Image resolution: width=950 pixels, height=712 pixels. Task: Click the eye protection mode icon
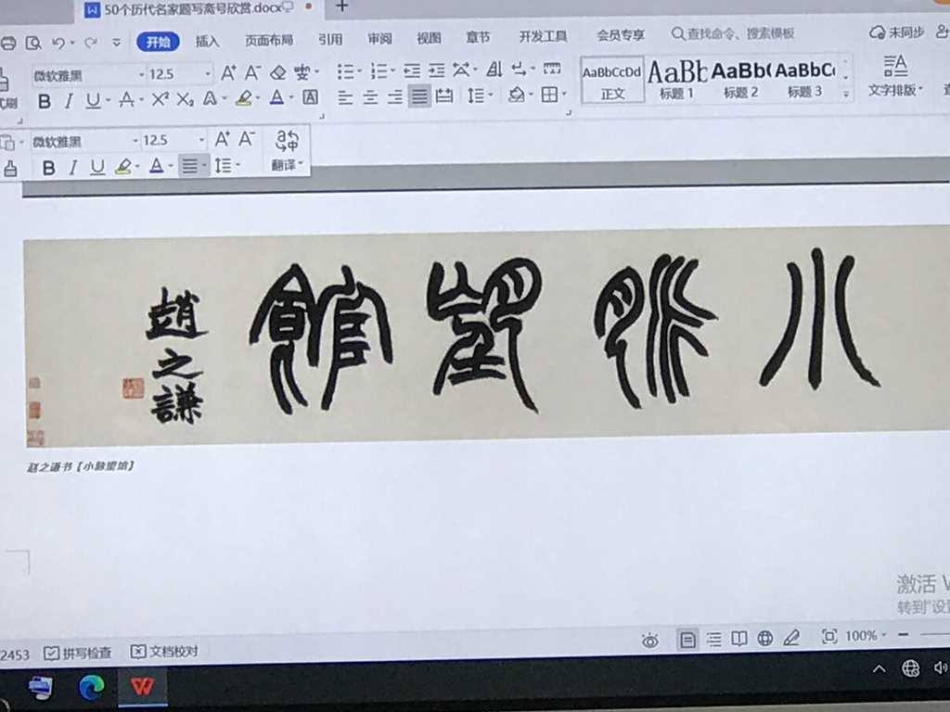click(x=649, y=640)
